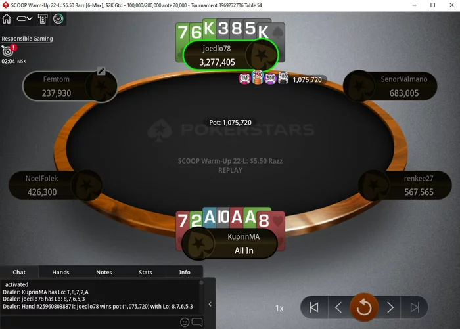Expand the table view dropdown
460x329 pixels.
click(24, 19)
